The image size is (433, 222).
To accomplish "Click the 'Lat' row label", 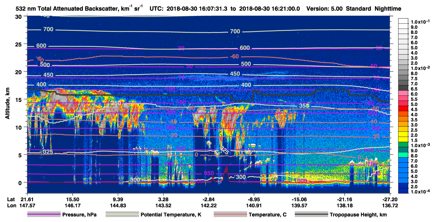I will point(11,199).
